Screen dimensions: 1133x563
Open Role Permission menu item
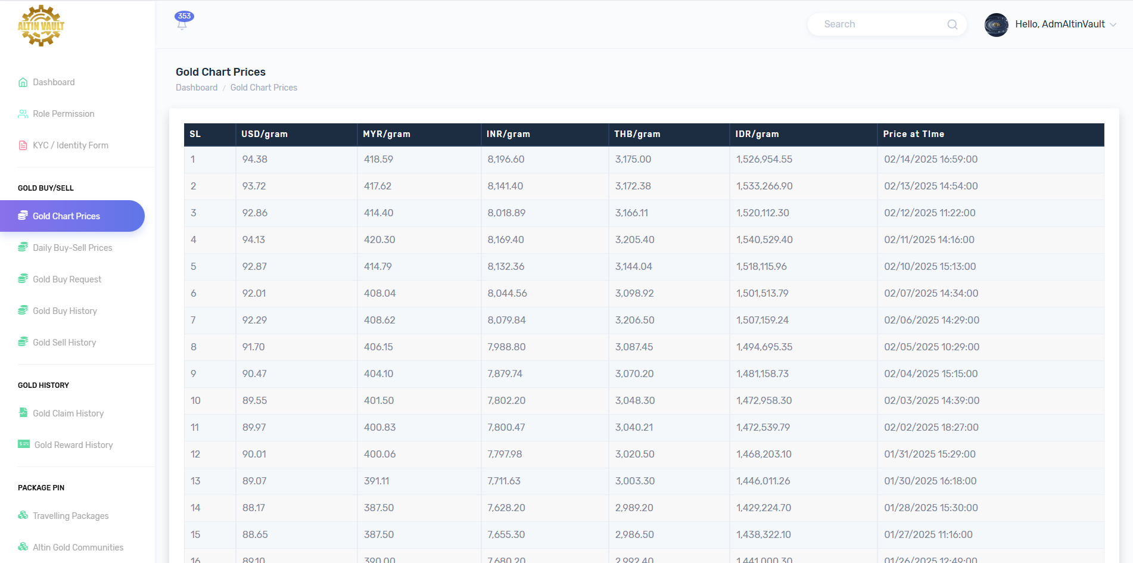click(64, 114)
